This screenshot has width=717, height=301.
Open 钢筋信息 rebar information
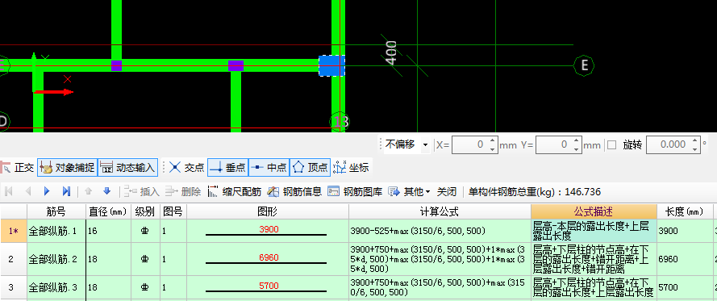pyautogui.click(x=294, y=192)
